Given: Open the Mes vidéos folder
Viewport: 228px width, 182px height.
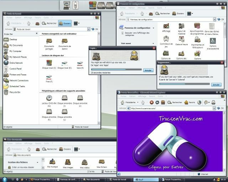Looking at the screenshot, I should (85, 164).
